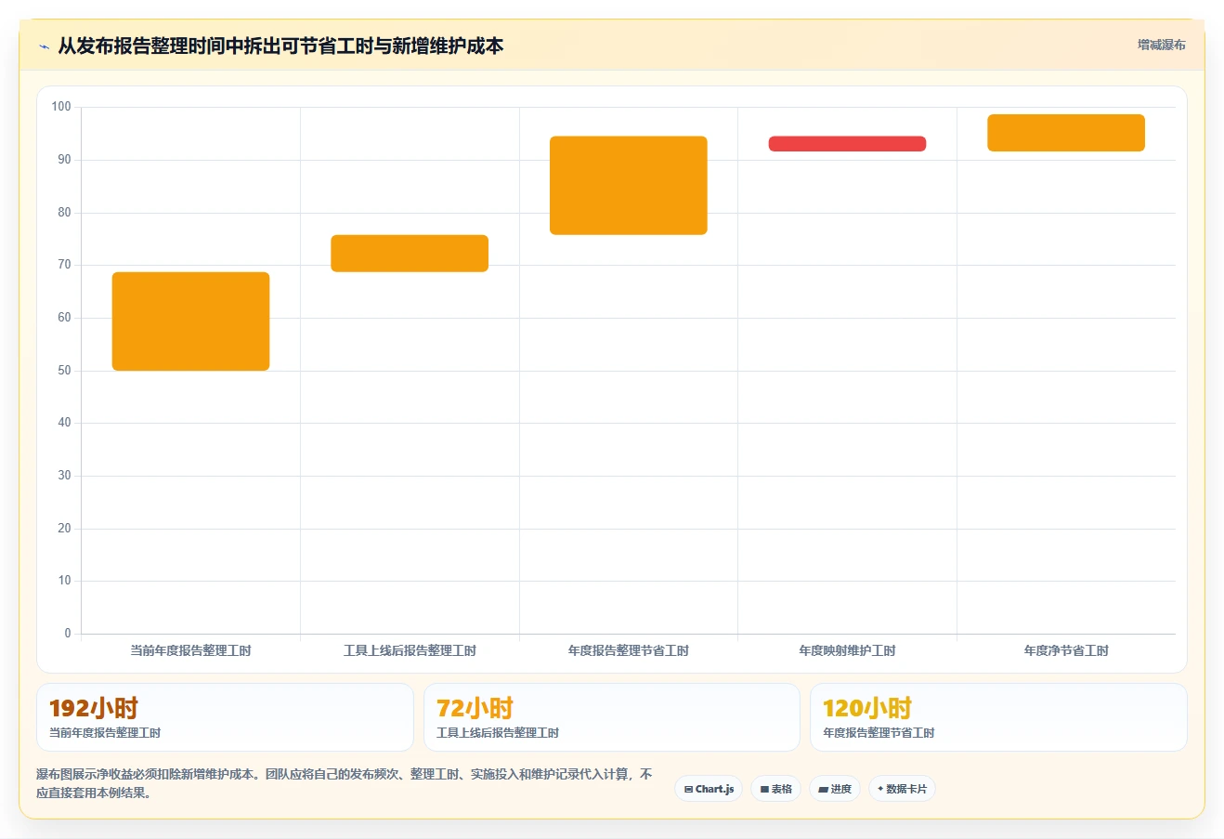Click the x-axis label 当前年度报告整理工时
The width and height of the screenshot is (1224, 839).
click(x=190, y=650)
